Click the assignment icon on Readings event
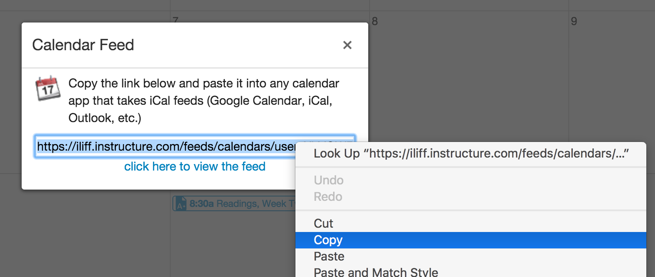 [x=182, y=203]
